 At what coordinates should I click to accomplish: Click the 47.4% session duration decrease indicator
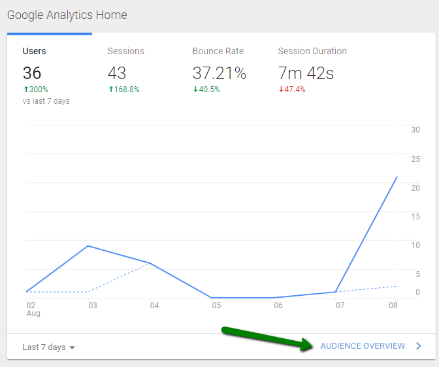click(292, 89)
